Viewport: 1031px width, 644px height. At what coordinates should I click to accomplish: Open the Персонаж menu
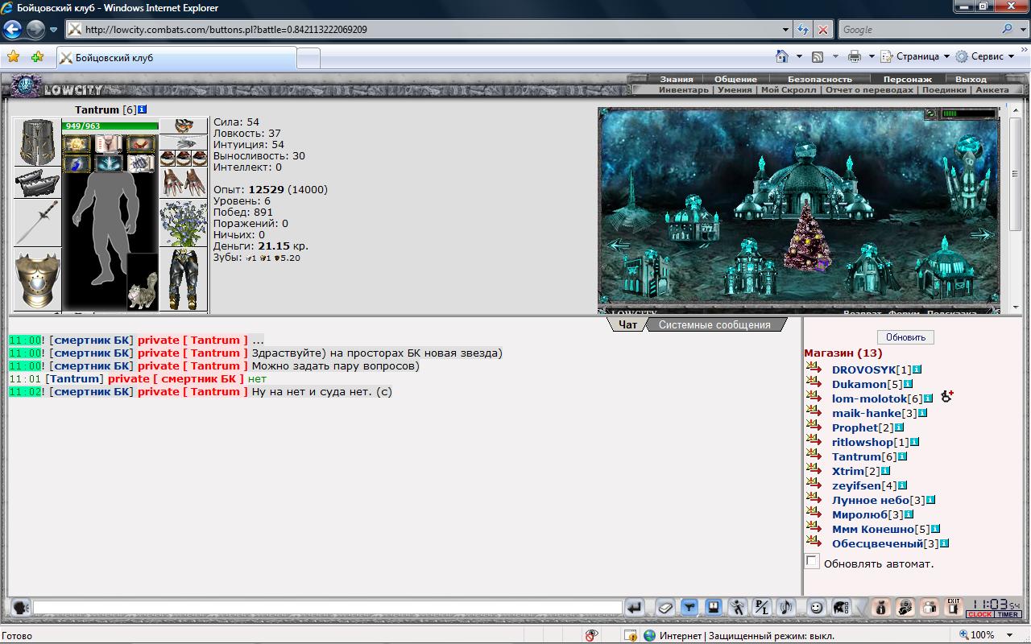tap(907, 79)
